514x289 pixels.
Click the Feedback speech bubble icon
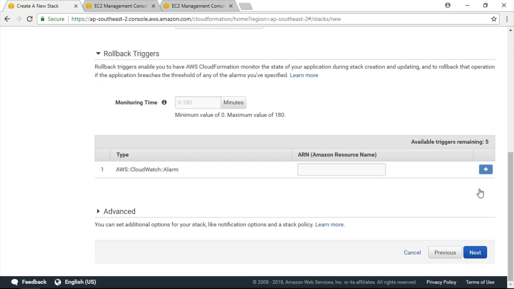click(x=15, y=282)
